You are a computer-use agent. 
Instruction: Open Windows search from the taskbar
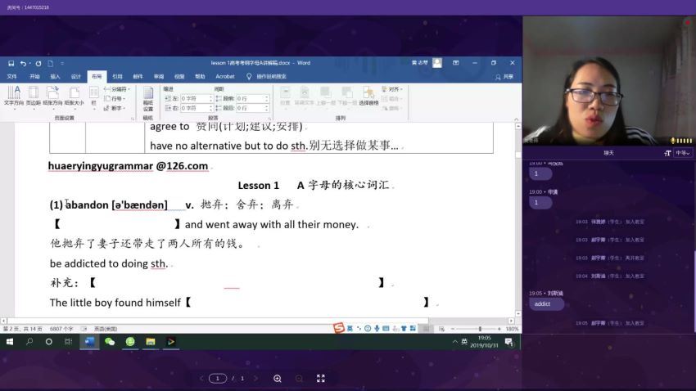click(x=29, y=341)
